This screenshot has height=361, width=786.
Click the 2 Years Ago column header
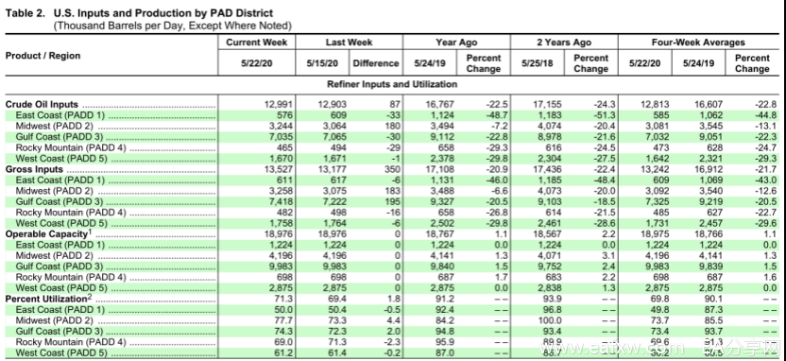(564, 43)
